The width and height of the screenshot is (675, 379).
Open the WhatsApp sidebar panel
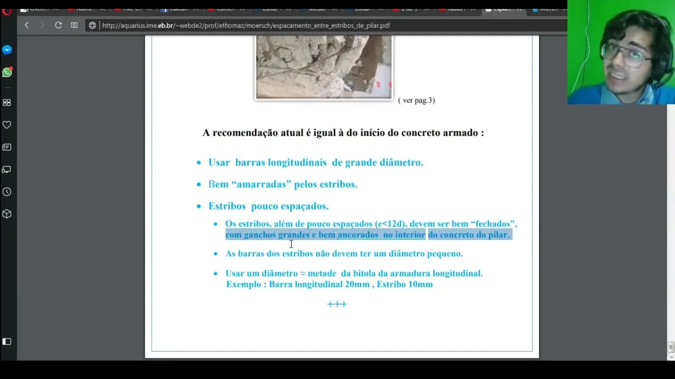[x=7, y=72]
